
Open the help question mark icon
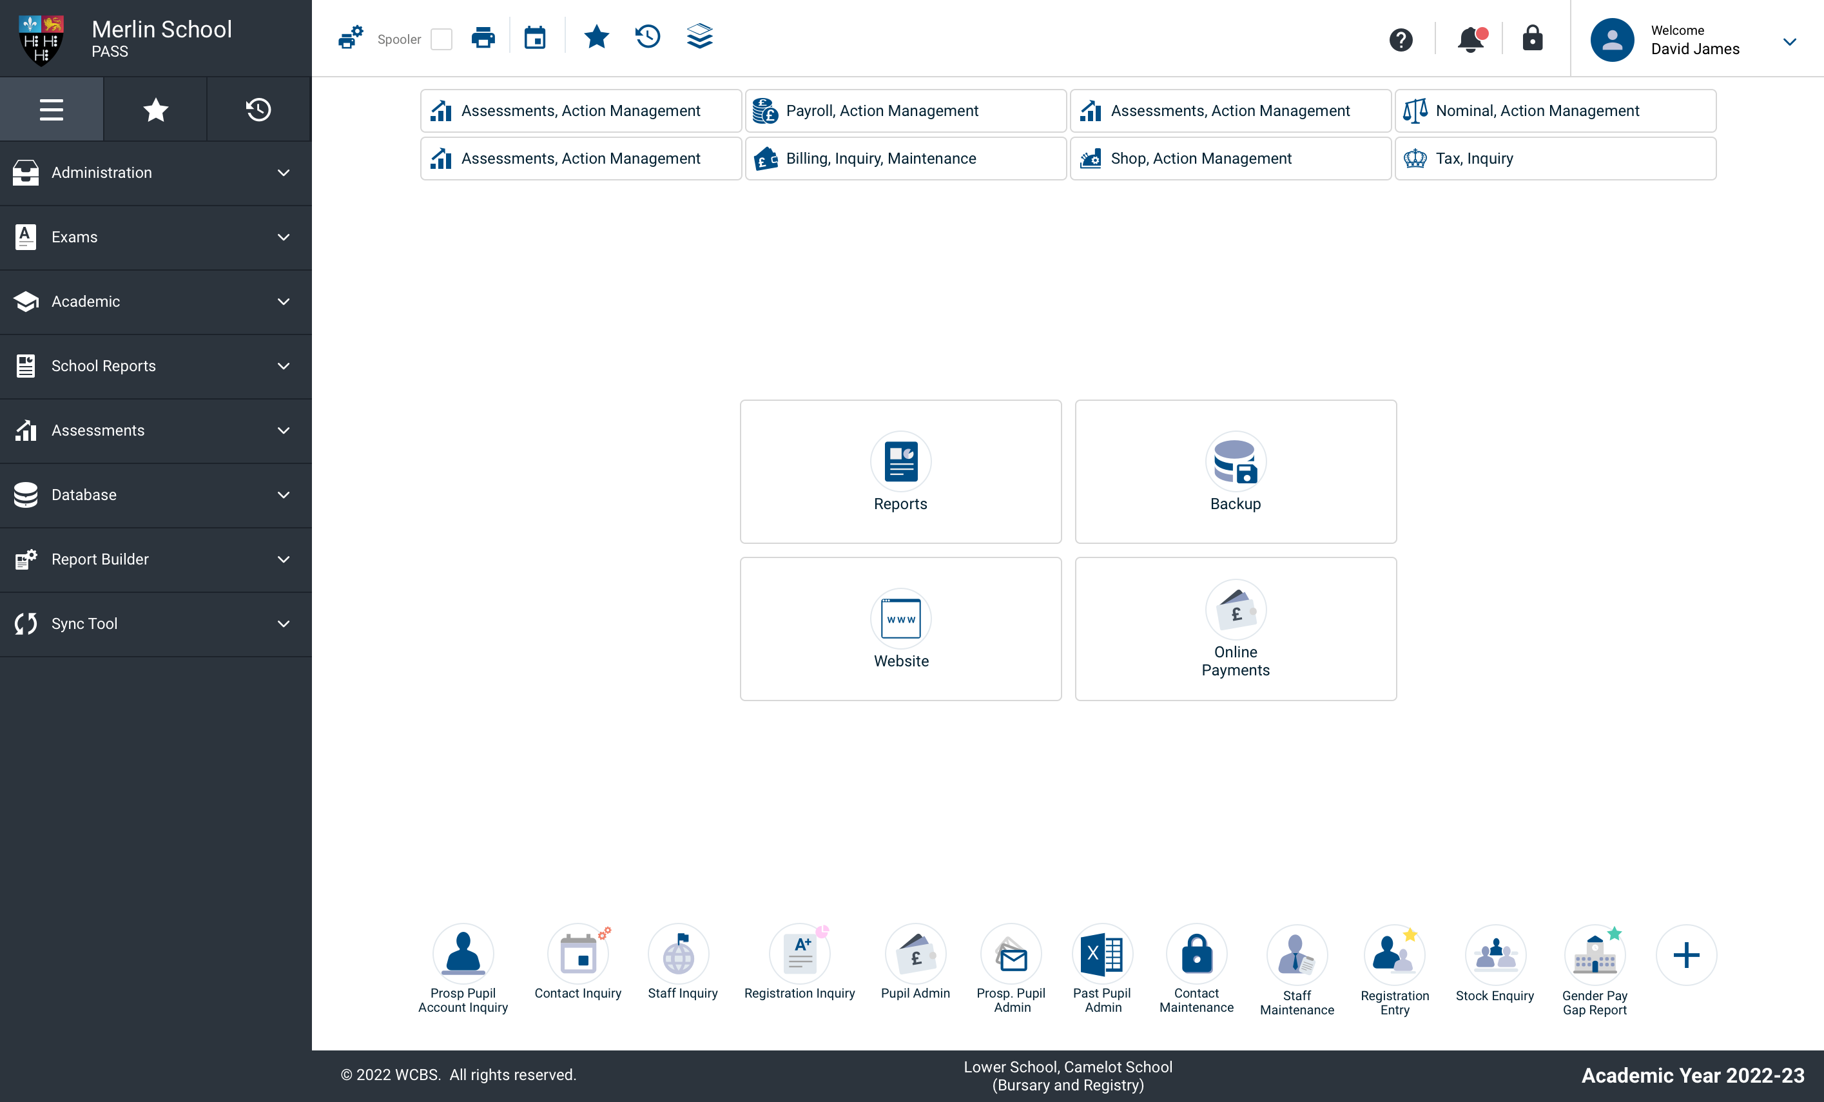(1401, 39)
